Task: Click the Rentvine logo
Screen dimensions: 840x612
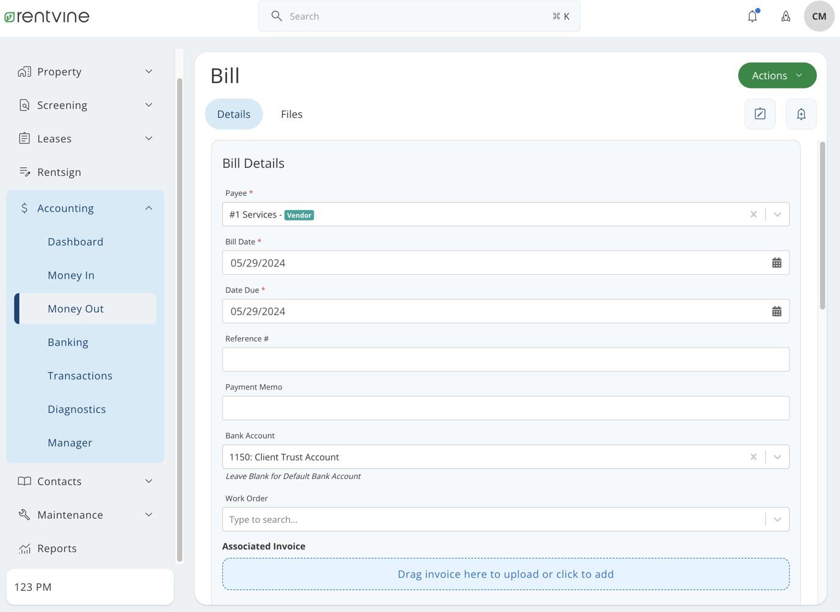Action: point(47,16)
